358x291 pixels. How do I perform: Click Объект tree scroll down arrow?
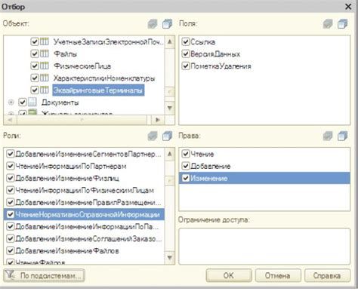point(170,108)
